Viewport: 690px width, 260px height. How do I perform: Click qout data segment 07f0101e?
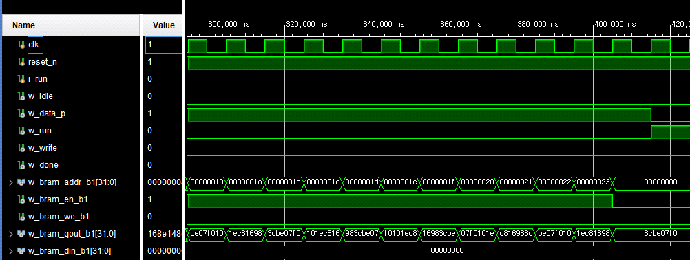tap(477, 233)
